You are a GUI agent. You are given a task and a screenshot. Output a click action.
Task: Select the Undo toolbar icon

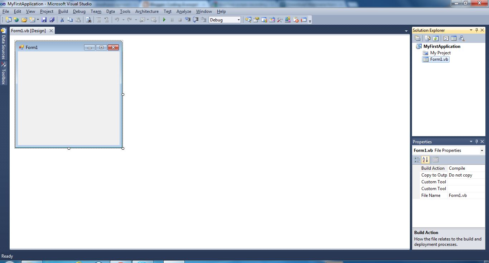point(117,20)
